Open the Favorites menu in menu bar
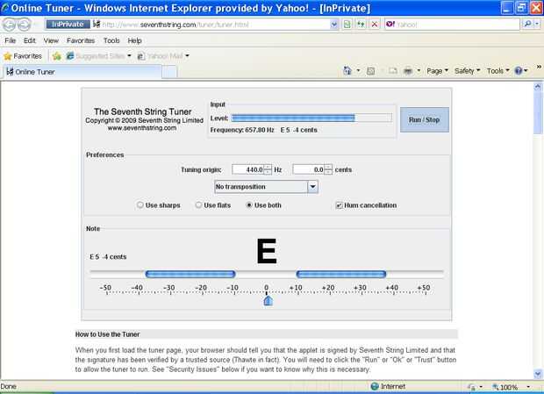544x394 pixels. point(81,40)
